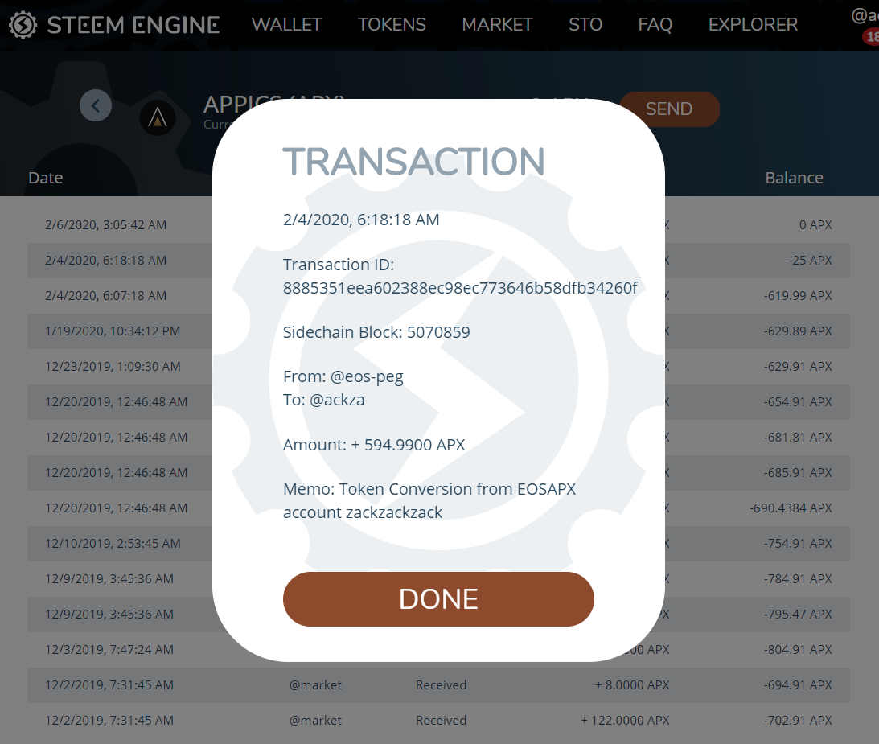Click Sidechain Block: 5070859 text
The height and width of the screenshot is (744, 879).
[x=376, y=332]
